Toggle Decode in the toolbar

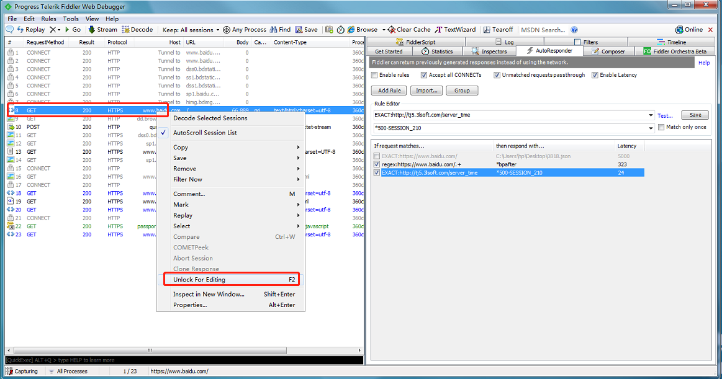(x=137, y=29)
